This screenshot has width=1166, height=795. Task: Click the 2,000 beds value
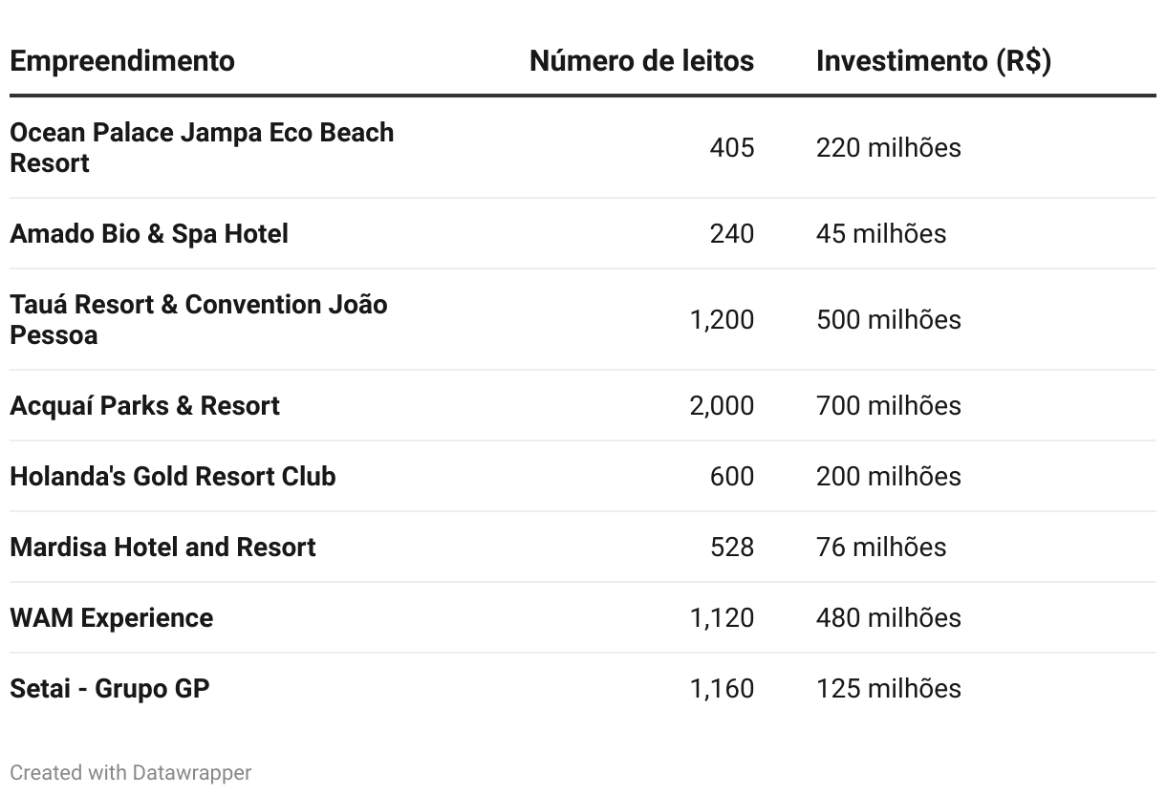click(x=722, y=405)
